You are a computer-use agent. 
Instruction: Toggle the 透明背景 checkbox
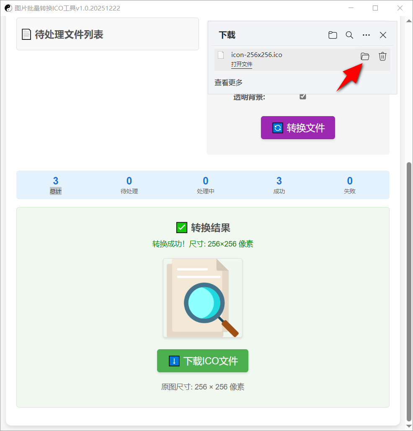[x=302, y=96]
